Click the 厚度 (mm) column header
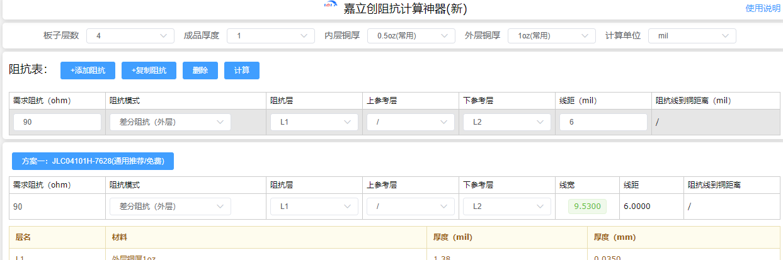 coord(615,237)
